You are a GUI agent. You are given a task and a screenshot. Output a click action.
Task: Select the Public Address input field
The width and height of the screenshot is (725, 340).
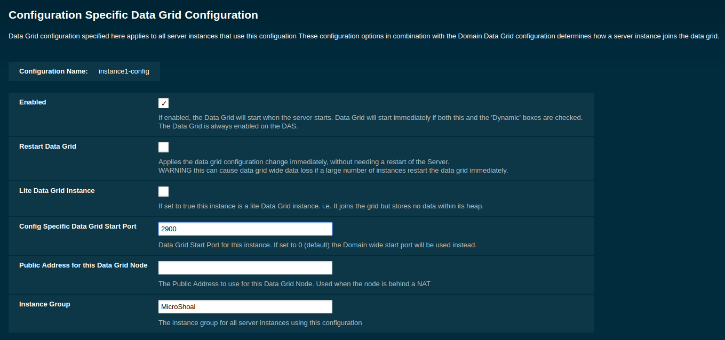[245, 268]
